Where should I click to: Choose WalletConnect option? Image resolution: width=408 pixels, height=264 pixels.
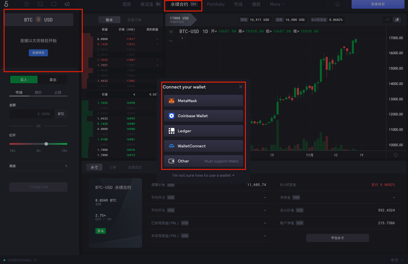pos(204,146)
